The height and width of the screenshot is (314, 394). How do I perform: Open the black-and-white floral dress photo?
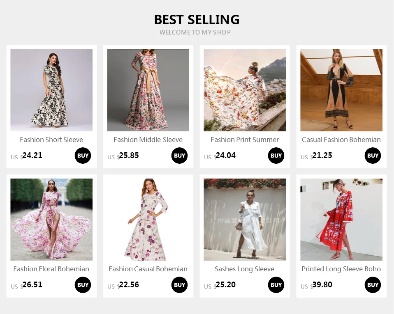[51, 90]
